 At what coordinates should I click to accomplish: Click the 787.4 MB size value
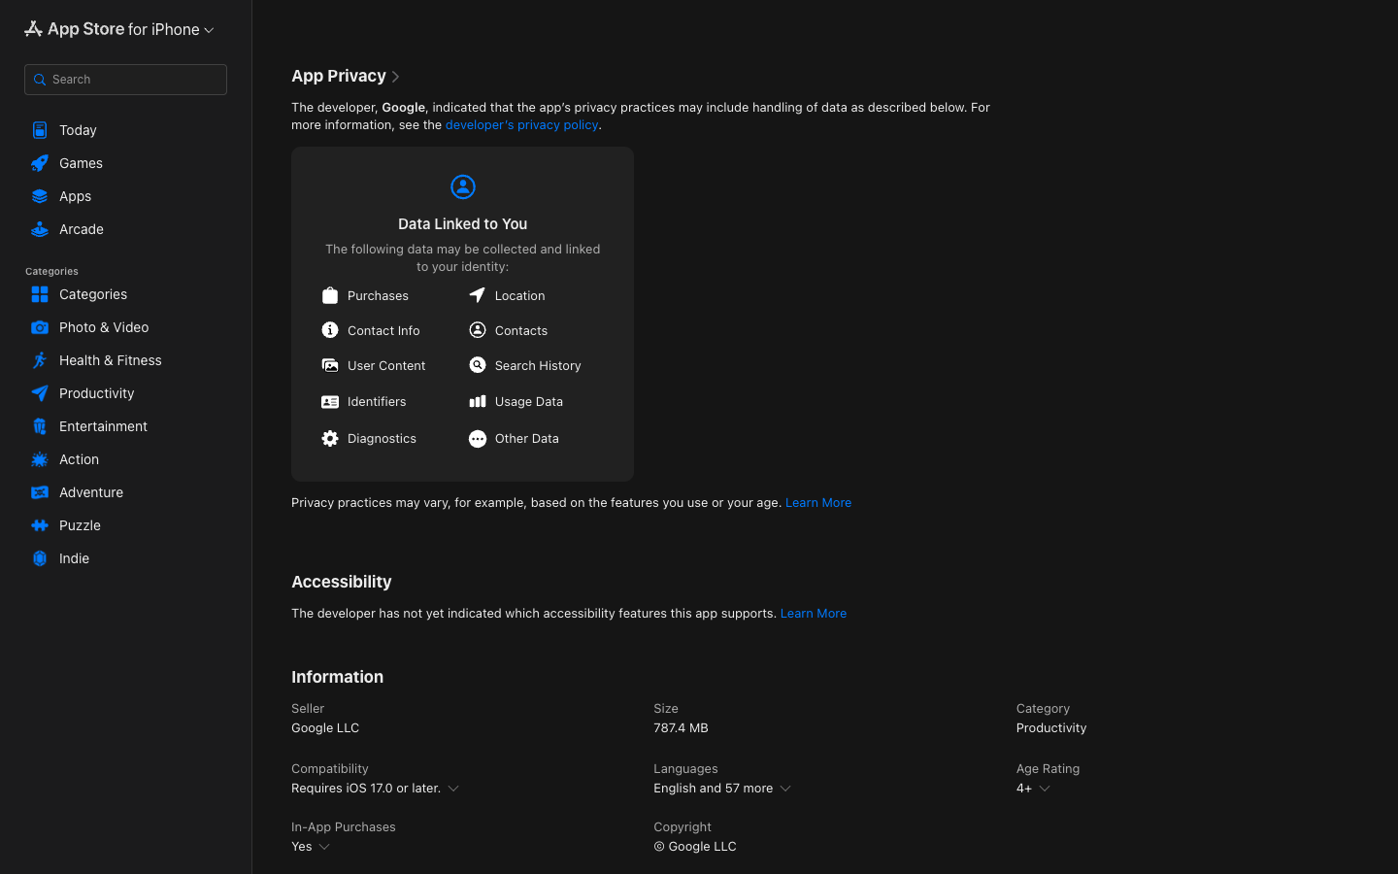(x=681, y=728)
